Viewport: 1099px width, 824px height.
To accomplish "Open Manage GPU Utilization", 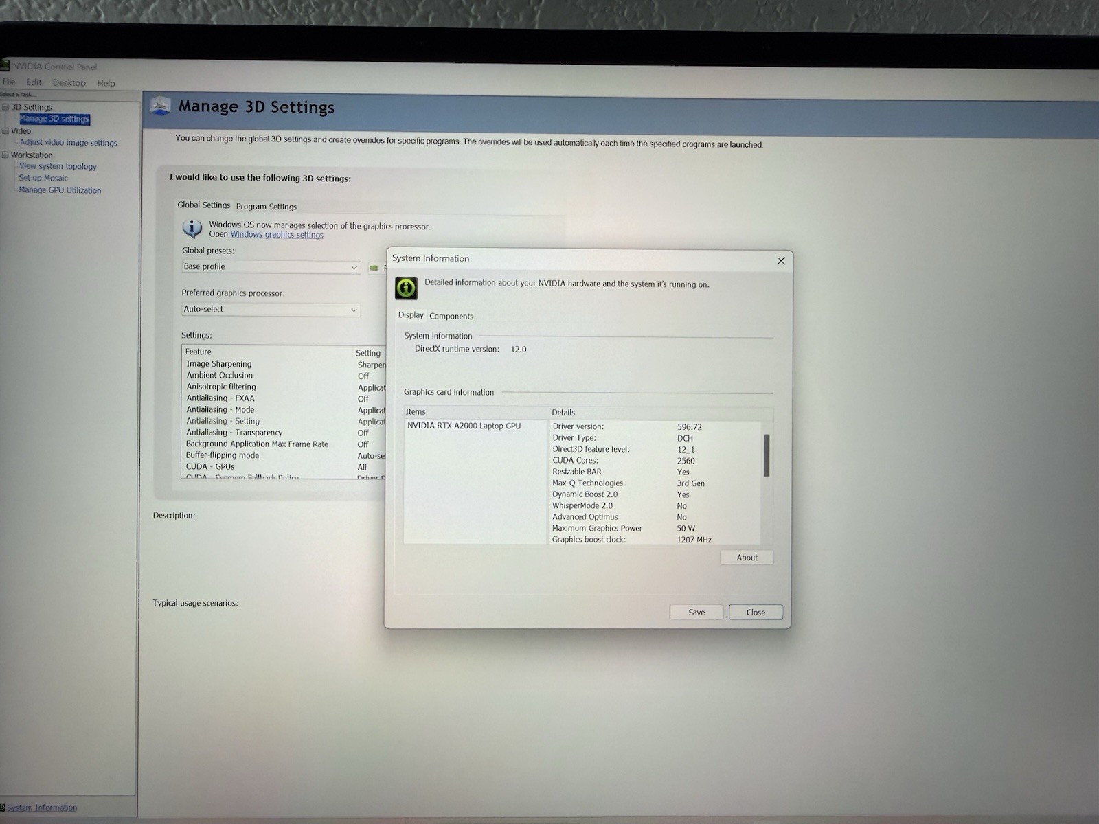I will tap(60, 190).
